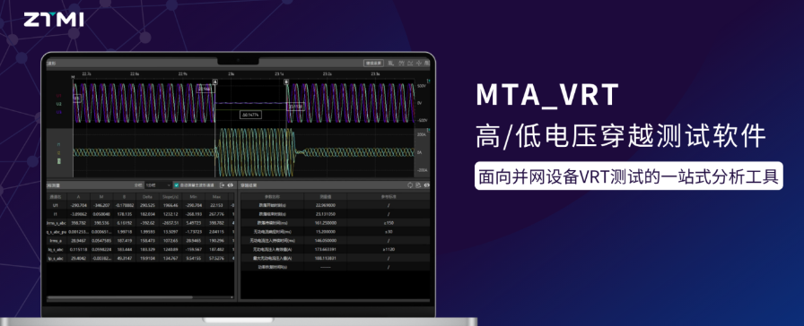Click the small indicator at top of current axis

click(x=428, y=130)
